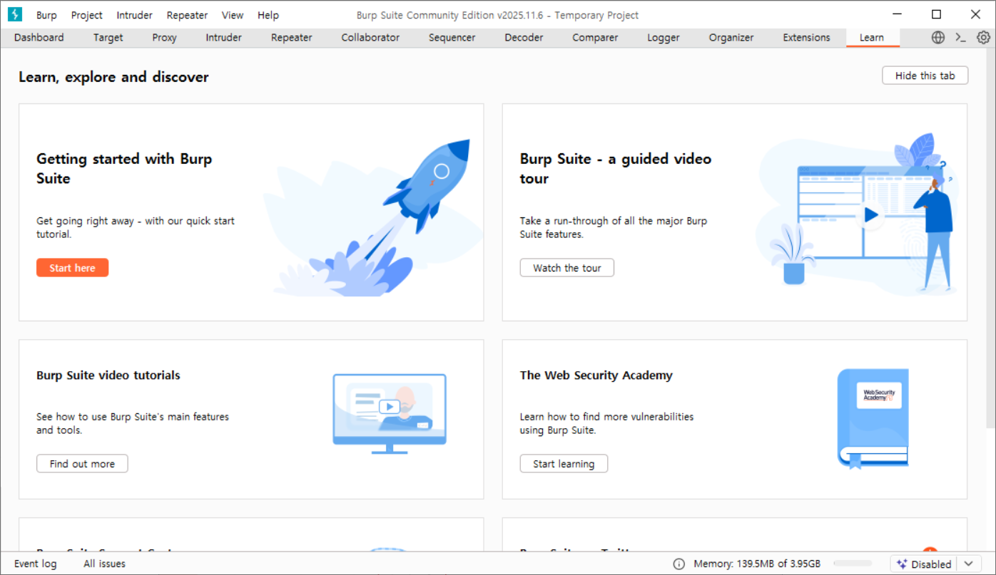Click the Find out more button

tap(82, 464)
